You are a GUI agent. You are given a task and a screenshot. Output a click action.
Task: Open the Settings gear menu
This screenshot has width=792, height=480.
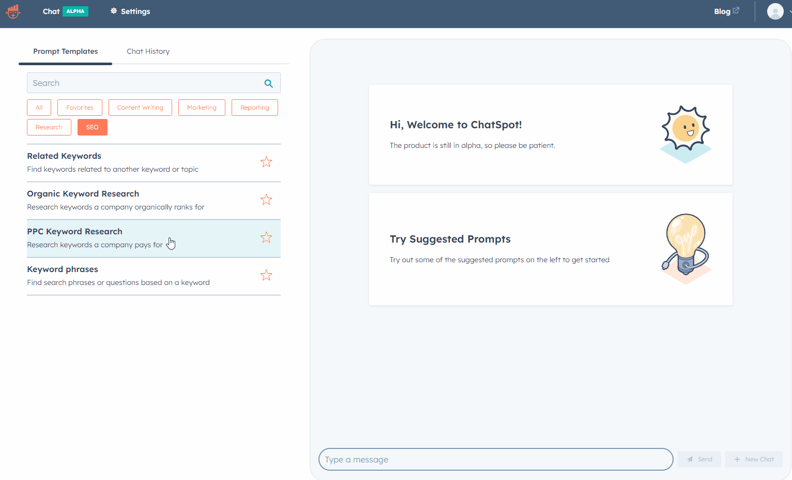(x=130, y=11)
